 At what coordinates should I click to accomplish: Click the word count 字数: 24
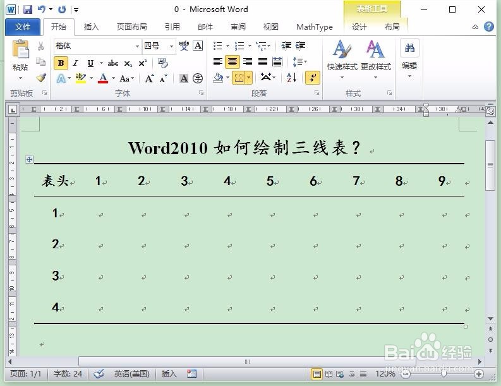68,373
